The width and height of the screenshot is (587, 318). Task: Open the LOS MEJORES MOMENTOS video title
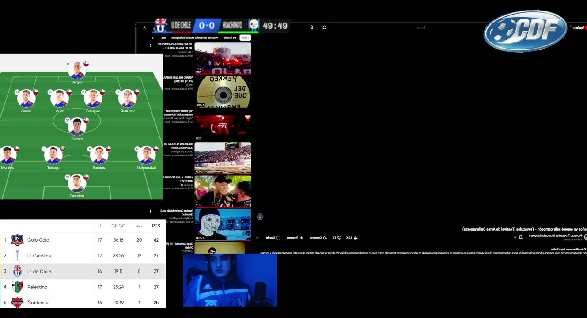click(176, 46)
